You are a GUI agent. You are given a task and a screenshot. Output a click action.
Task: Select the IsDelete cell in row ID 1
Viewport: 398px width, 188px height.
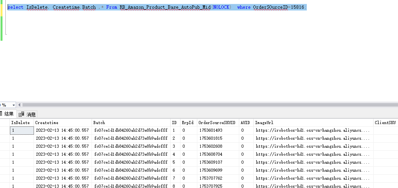[x=22, y=131]
